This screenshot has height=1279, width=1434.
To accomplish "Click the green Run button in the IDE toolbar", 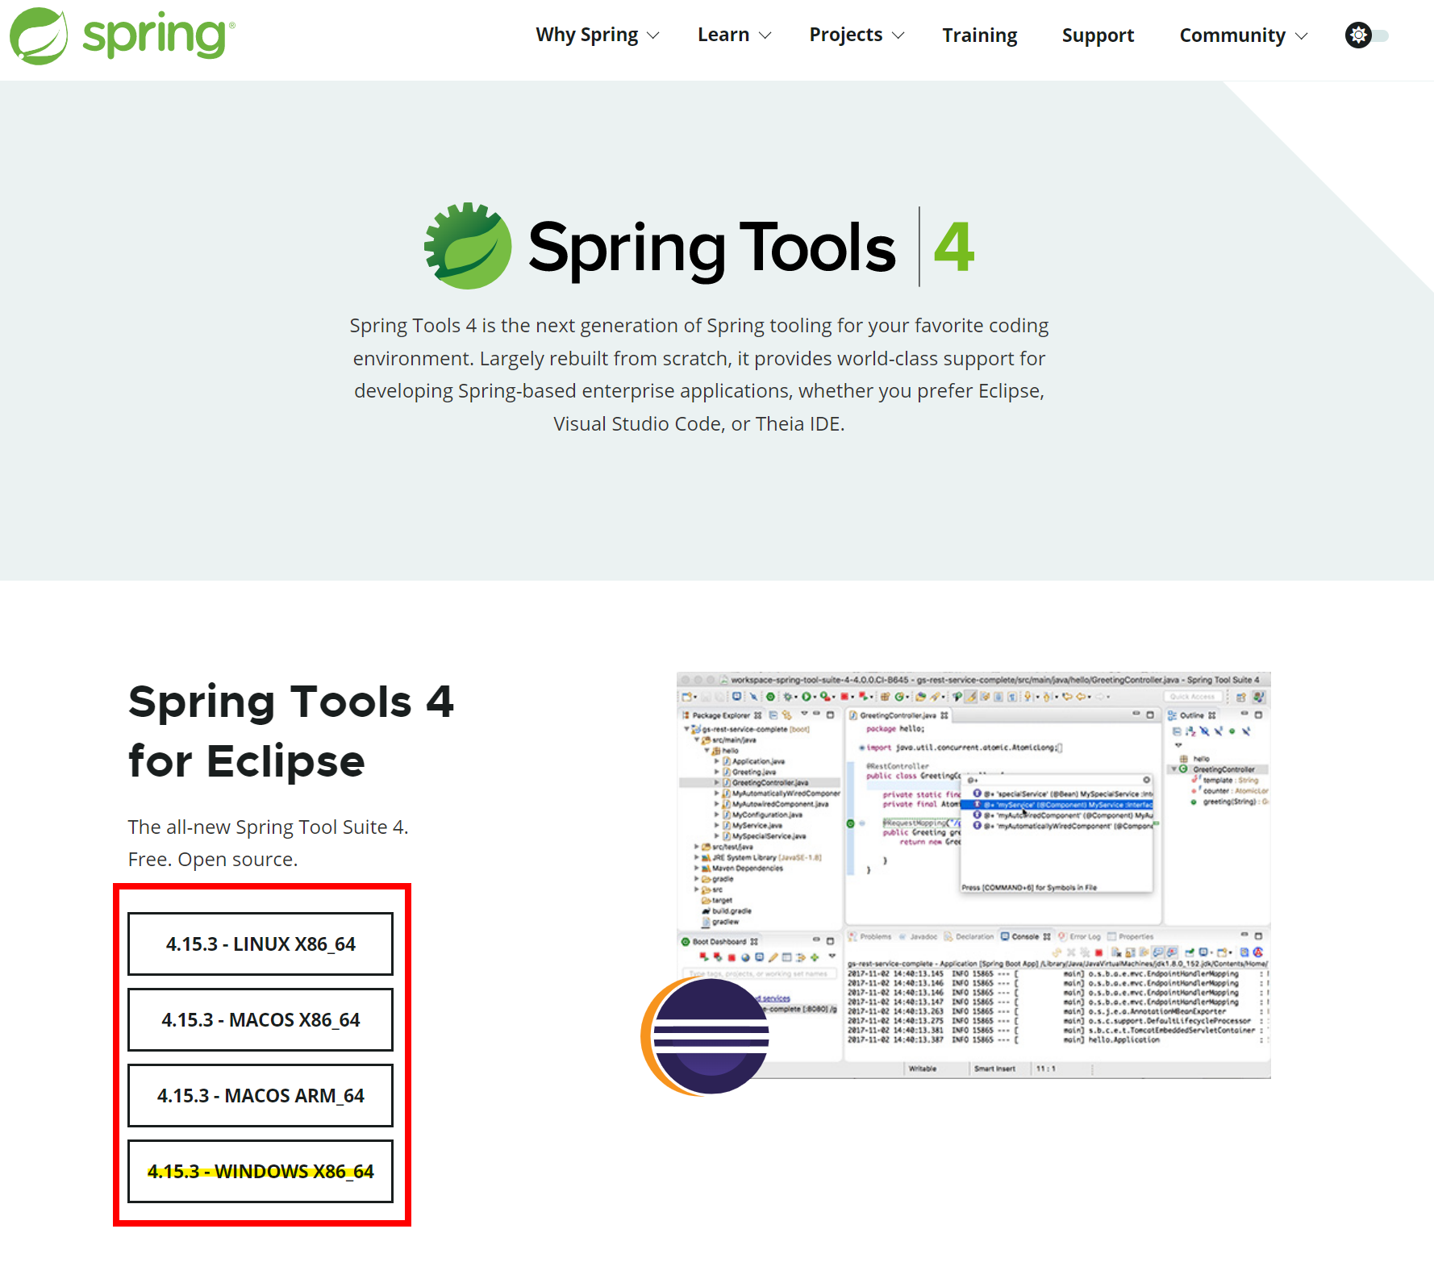I will pos(807,696).
